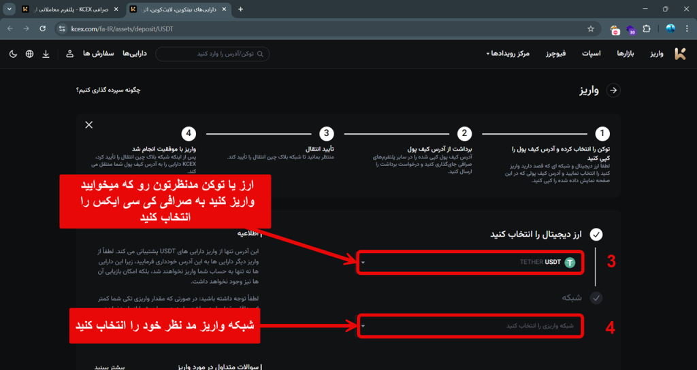Open the three-dot Chrome menu
This screenshot has width=697, height=370.
coord(687,29)
